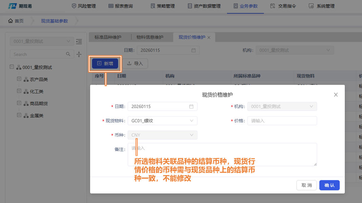This screenshot has width=362, height=203.
Task: Expand the 农产品类 tree node
Action: [x=19, y=79]
